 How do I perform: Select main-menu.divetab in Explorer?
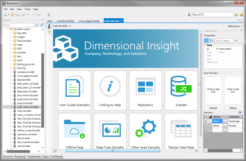pyautogui.click(x=28, y=107)
